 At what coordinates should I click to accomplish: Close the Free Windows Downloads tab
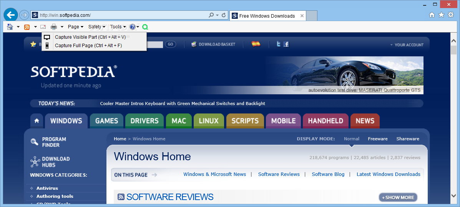tap(302, 16)
